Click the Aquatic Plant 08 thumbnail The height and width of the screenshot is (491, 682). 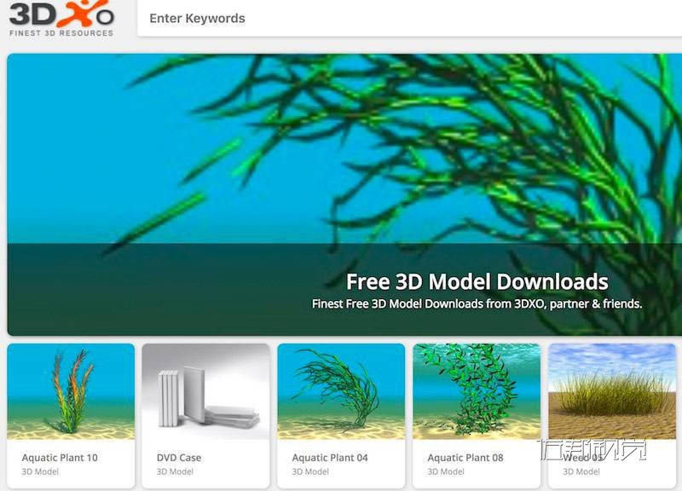click(x=476, y=392)
